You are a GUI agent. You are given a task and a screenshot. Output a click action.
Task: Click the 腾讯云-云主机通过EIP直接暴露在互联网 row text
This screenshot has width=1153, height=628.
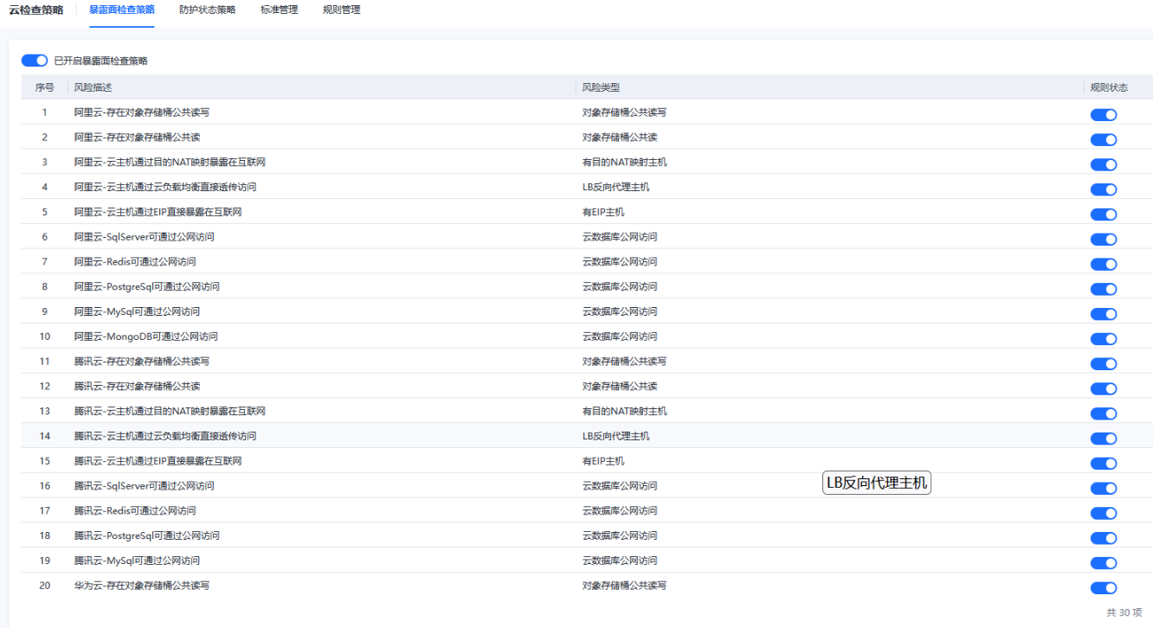(158, 461)
